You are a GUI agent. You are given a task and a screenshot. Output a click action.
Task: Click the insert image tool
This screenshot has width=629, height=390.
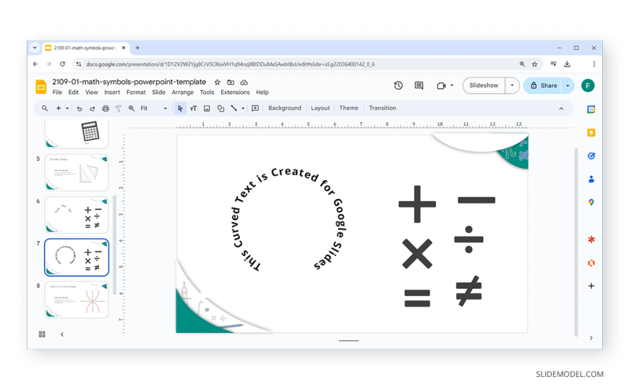tap(207, 109)
